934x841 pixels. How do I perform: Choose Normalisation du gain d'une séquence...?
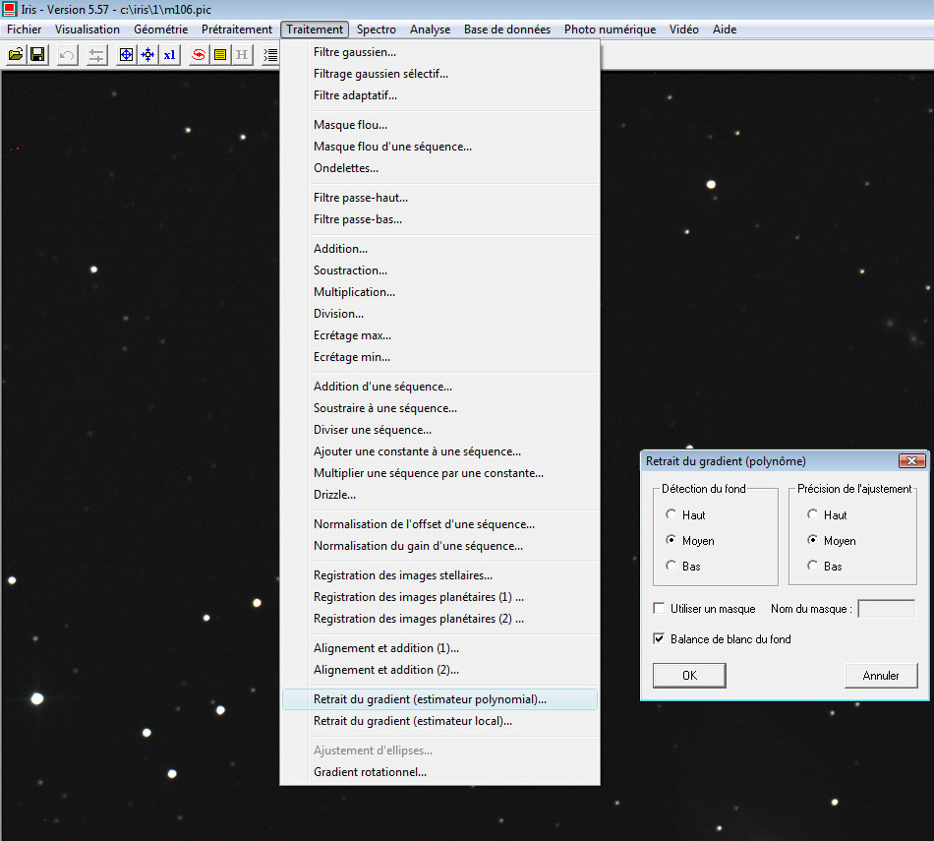(x=439, y=545)
